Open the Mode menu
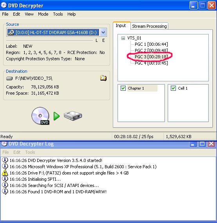This screenshot has width=217, height=223. [x=43, y=14]
